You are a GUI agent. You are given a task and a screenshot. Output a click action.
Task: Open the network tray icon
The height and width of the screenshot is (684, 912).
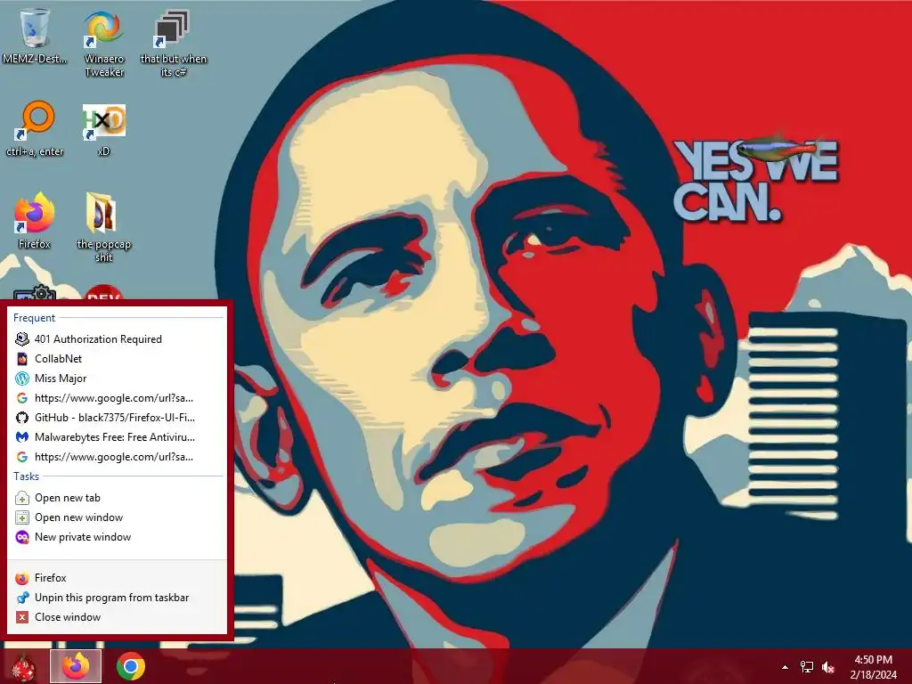coord(807,667)
